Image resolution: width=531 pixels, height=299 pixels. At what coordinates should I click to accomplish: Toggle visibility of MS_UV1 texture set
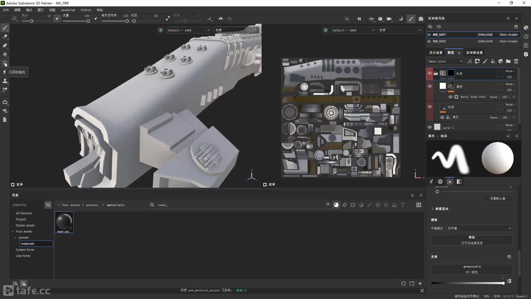429,35
